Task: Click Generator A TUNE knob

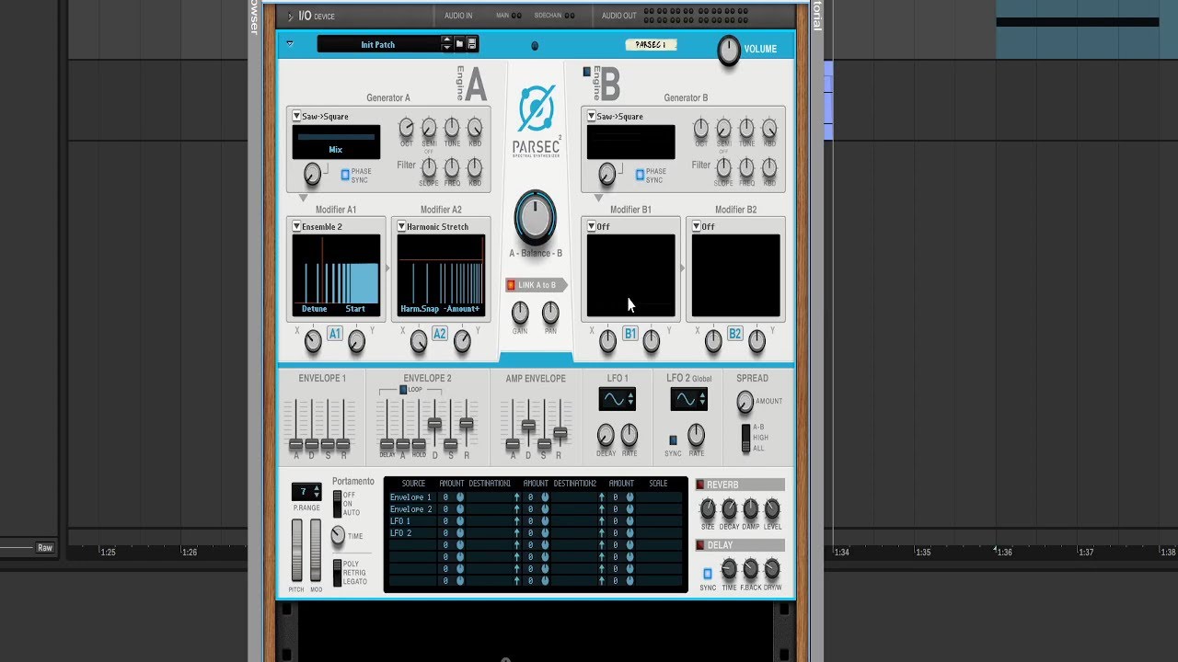Action: 452,128
